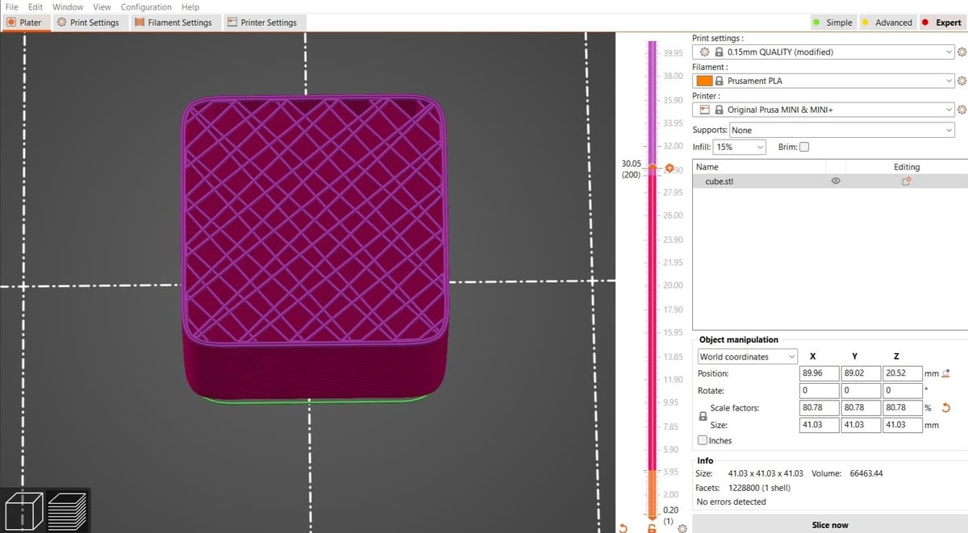968x533 pixels.
Task: Click the Original Prusa MINI lock icon
Action: coord(719,110)
